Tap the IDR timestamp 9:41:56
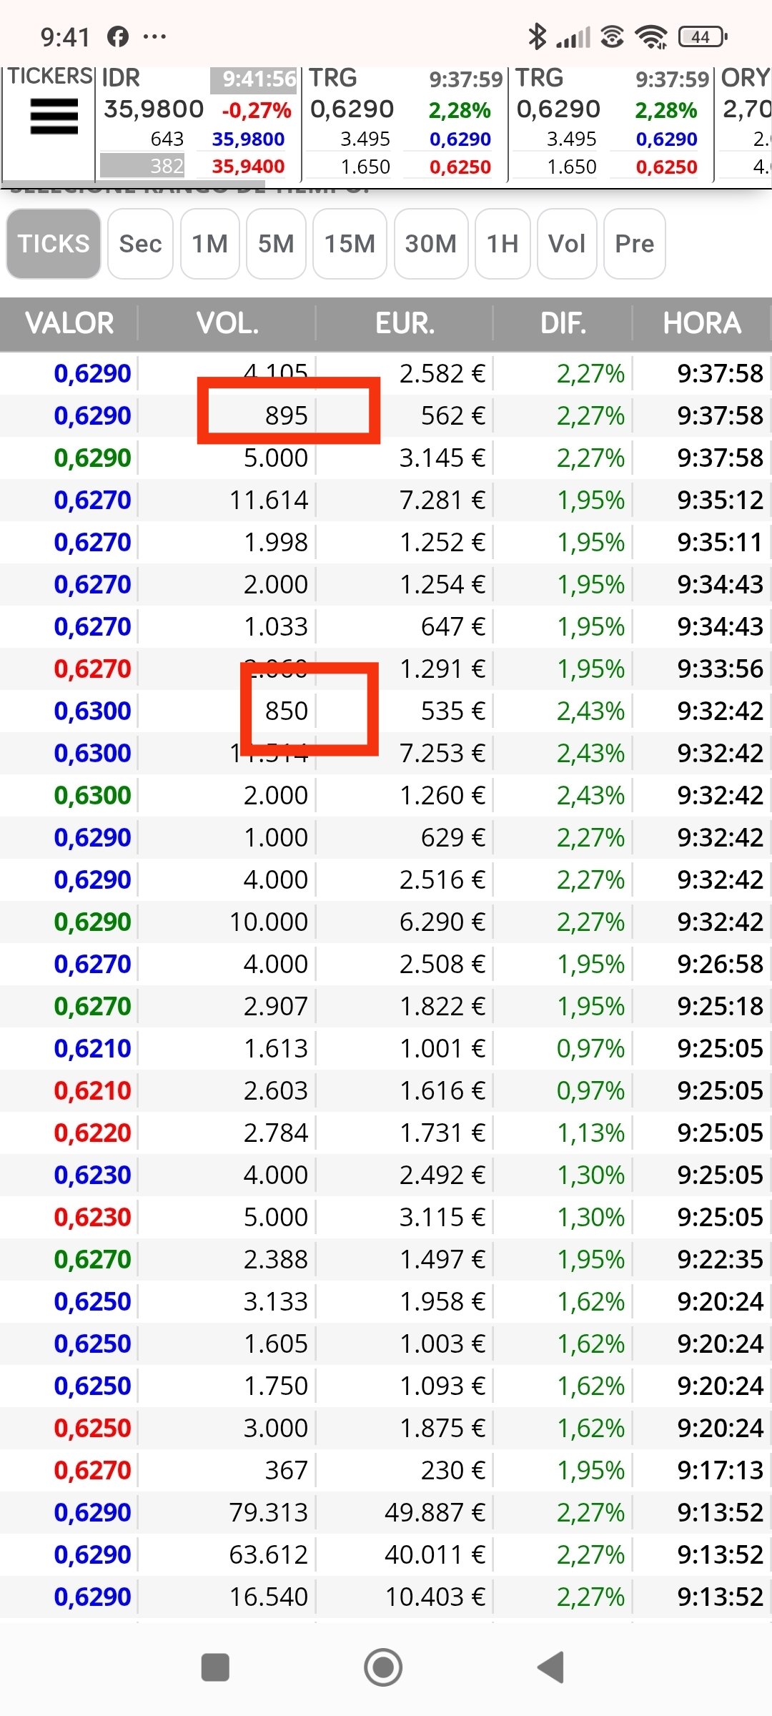 (254, 79)
